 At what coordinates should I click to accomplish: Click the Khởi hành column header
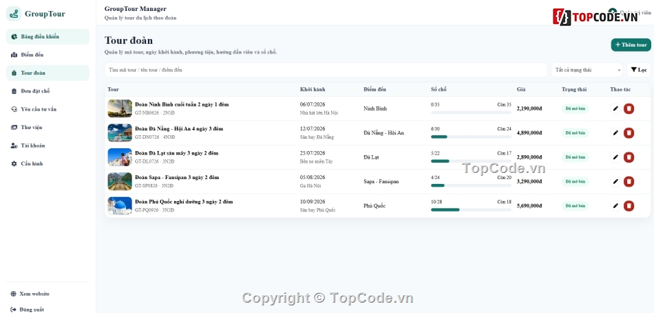313,89
